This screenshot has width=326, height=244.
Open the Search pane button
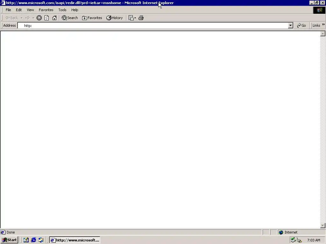(x=70, y=18)
